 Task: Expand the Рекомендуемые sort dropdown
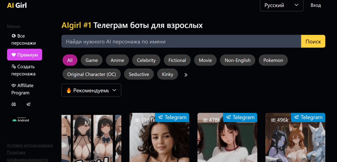click(x=91, y=90)
